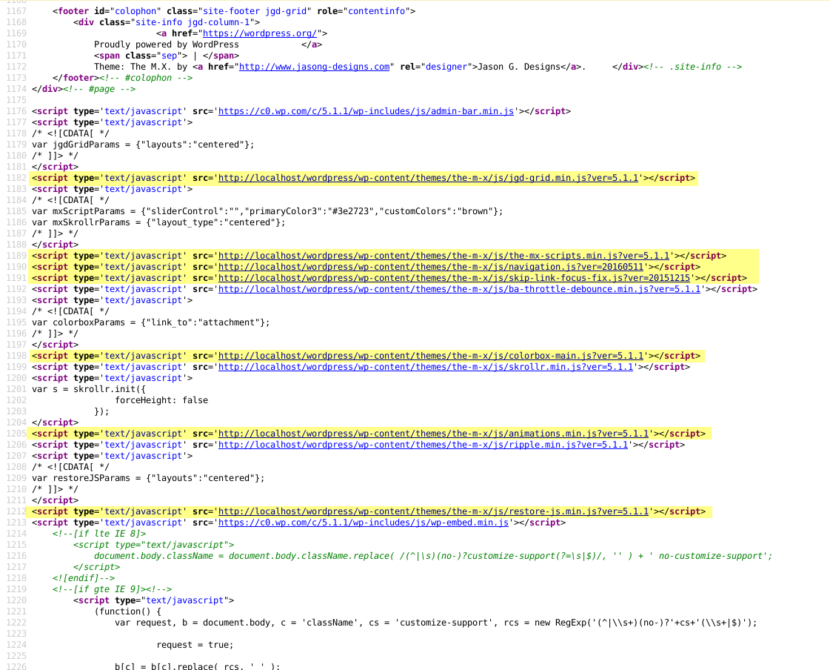Click the "<!--[if gte IE 9]><!-->" line
Screen dimensions: 830x670
tap(113, 590)
